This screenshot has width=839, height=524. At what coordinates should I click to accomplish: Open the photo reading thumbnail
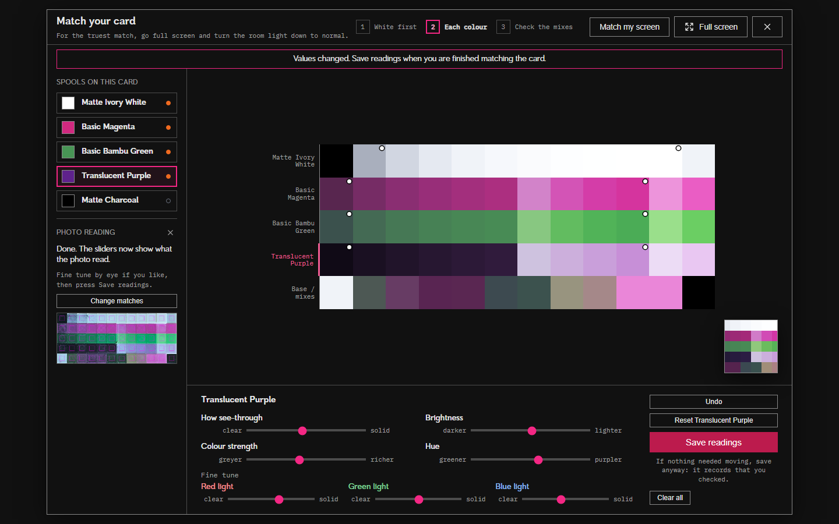(117, 338)
